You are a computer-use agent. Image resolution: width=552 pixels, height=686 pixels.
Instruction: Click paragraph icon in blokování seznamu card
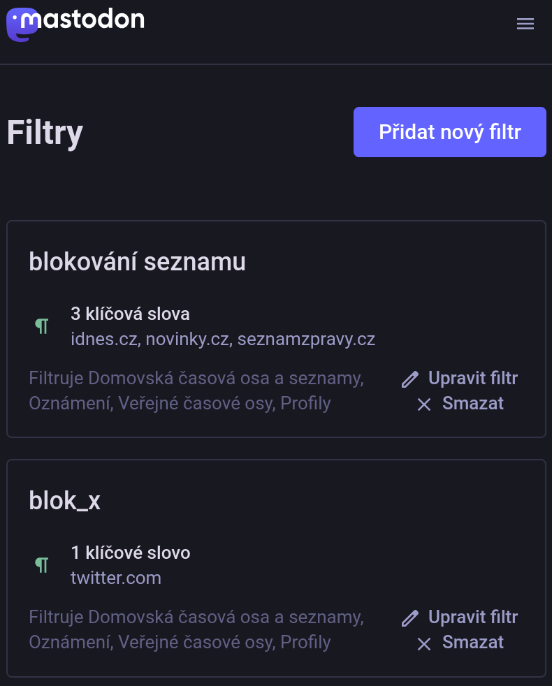43,326
